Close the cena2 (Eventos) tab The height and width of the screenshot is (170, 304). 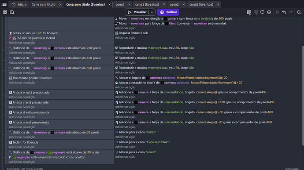(218, 4)
